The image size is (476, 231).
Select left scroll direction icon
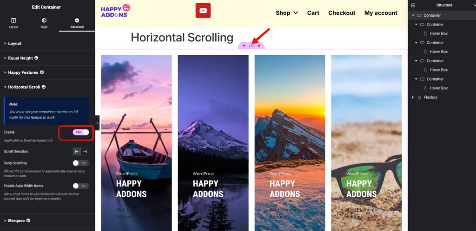pos(77,151)
